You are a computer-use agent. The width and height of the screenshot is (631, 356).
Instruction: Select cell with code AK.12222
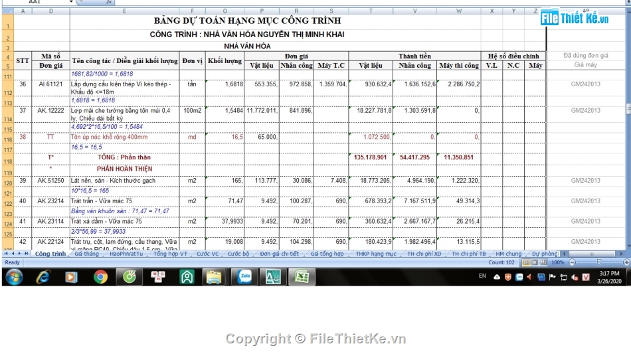click(x=50, y=114)
